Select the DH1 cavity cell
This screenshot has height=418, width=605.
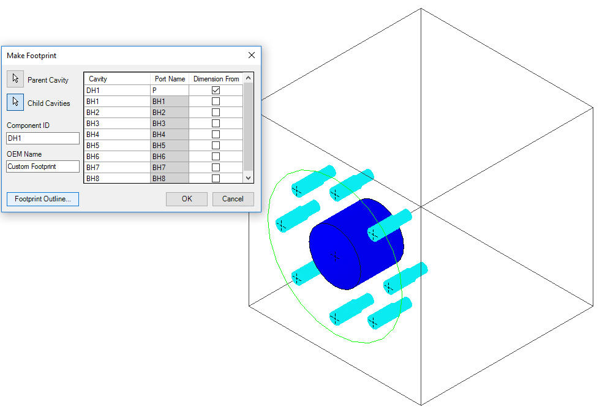(118, 90)
